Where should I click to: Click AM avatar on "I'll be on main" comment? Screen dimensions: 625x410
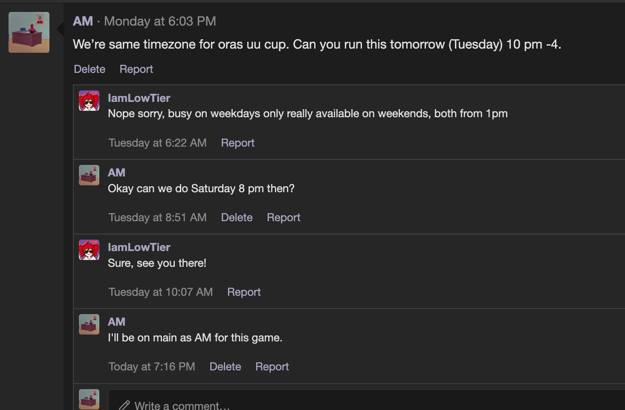tap(89, 324)
